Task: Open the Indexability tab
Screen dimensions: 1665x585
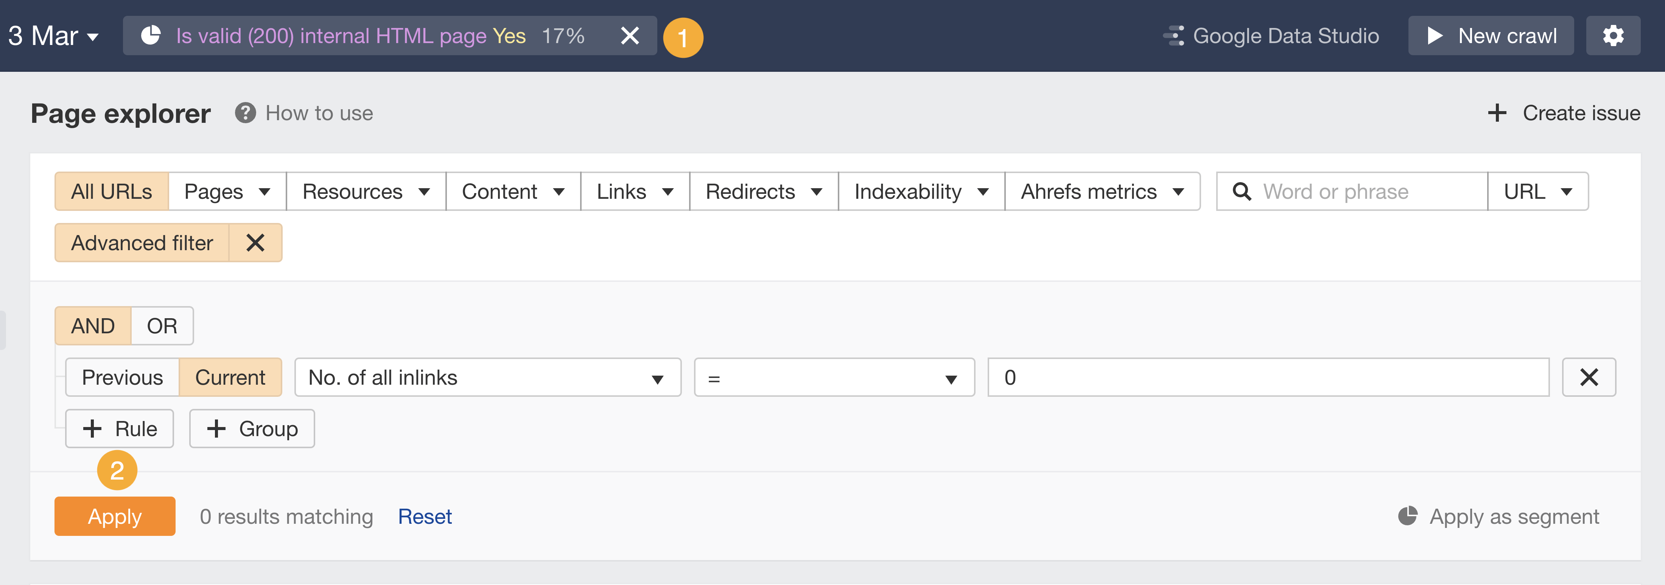Action: coord(920,191)
